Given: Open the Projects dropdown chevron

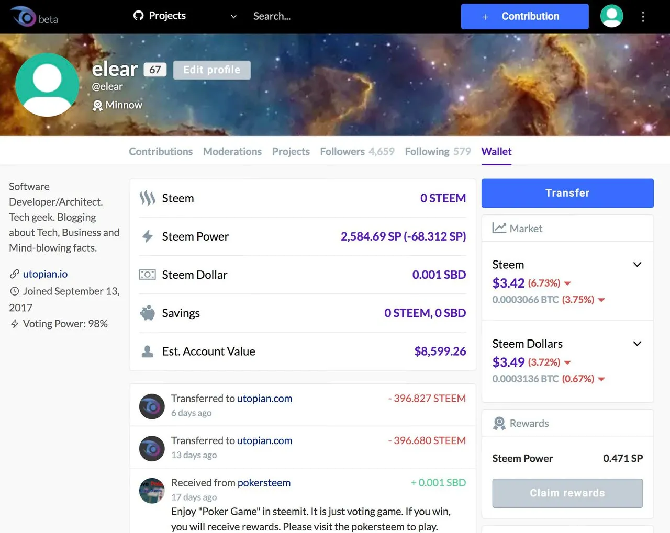Looking at the screenshot, I should (x=233, y=17).
